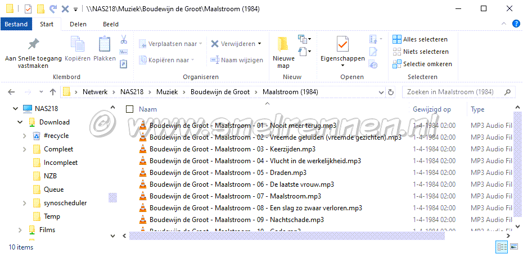This screenshot has height=254, width=523.
Task: Switch to details view layout
Action: click(x=502, y=247)
